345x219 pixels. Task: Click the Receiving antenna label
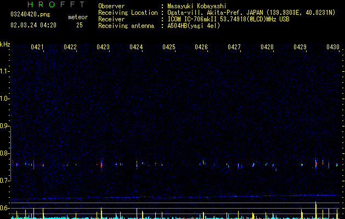click(126, 26)
